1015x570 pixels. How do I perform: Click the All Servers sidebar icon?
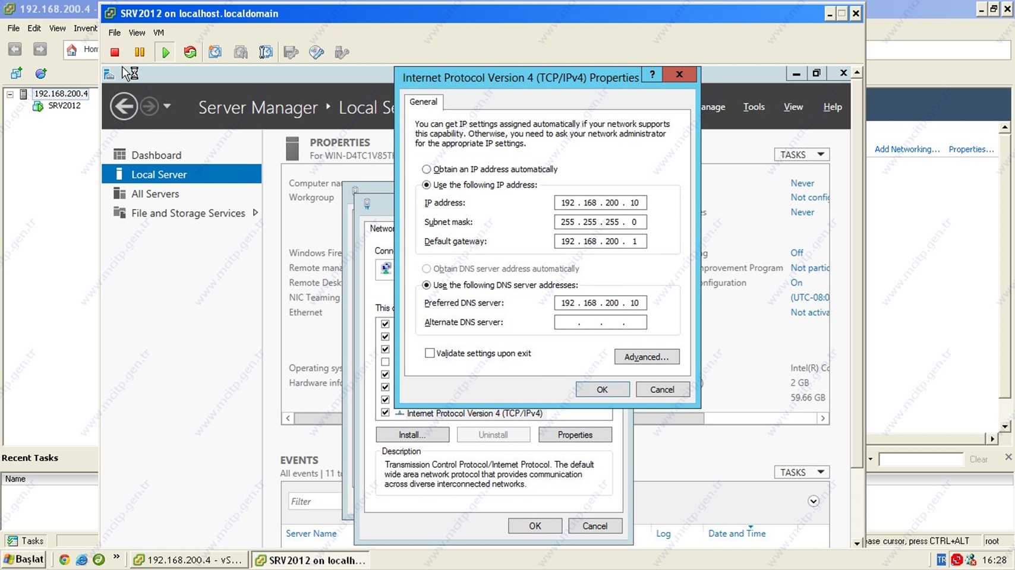[119, 194]
